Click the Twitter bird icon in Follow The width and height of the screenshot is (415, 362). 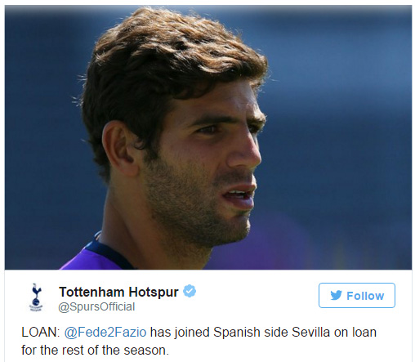tap(336, 295)
